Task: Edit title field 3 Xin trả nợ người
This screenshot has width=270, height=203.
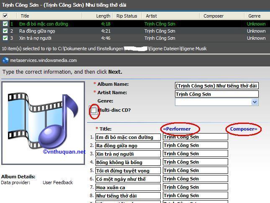Action: click(x=128, y=154)
